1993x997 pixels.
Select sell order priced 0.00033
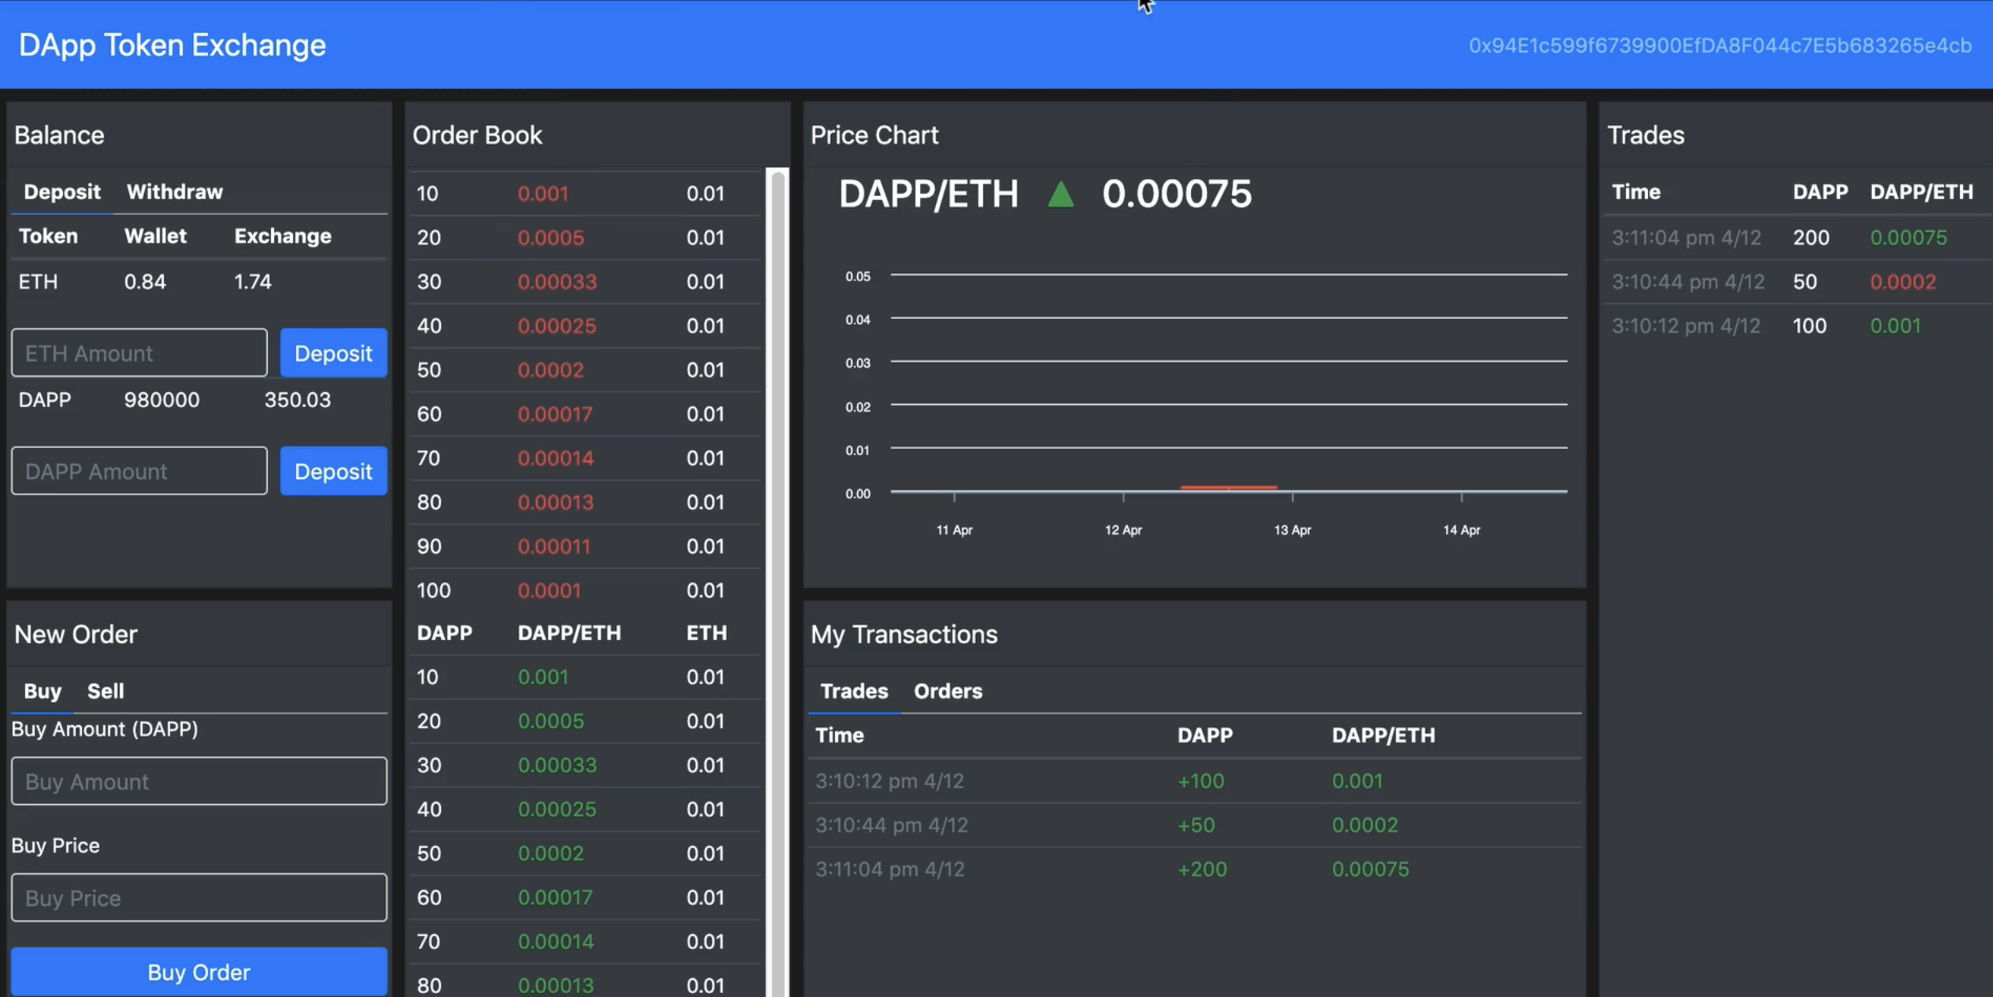click(x=556, y=282)
